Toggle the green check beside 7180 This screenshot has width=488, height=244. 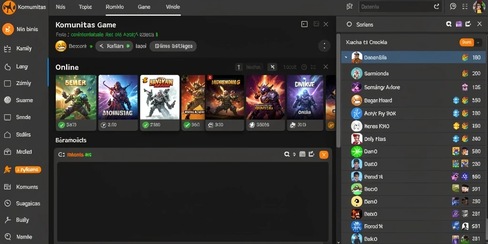coord(145,125)
